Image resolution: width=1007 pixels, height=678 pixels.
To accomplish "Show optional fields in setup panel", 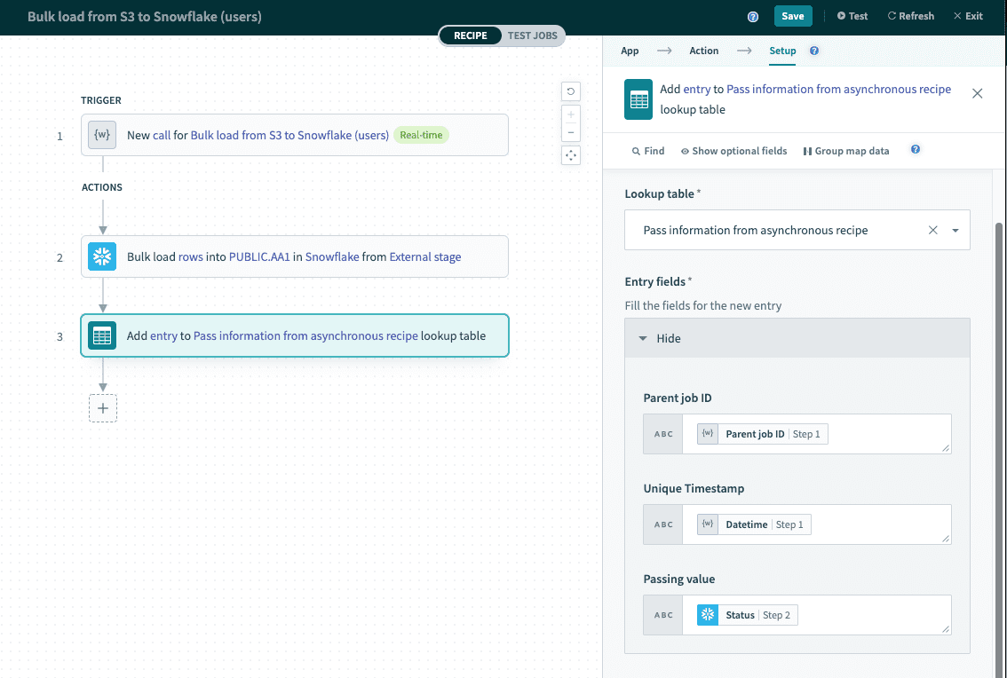I will (x=733, y=151).
